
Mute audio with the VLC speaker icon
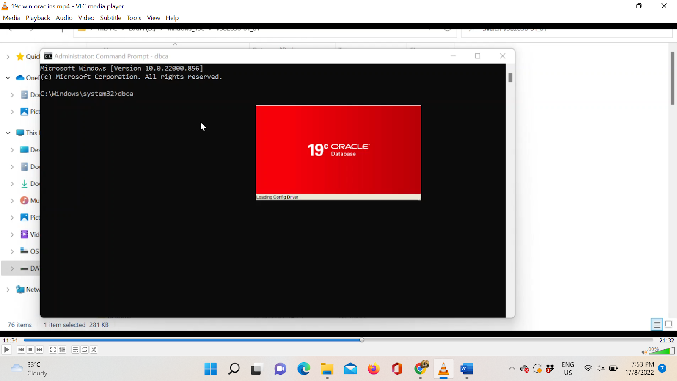(644, 352)
